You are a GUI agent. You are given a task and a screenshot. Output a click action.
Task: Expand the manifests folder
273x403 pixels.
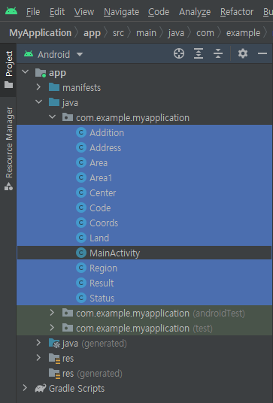coord(38,87)
